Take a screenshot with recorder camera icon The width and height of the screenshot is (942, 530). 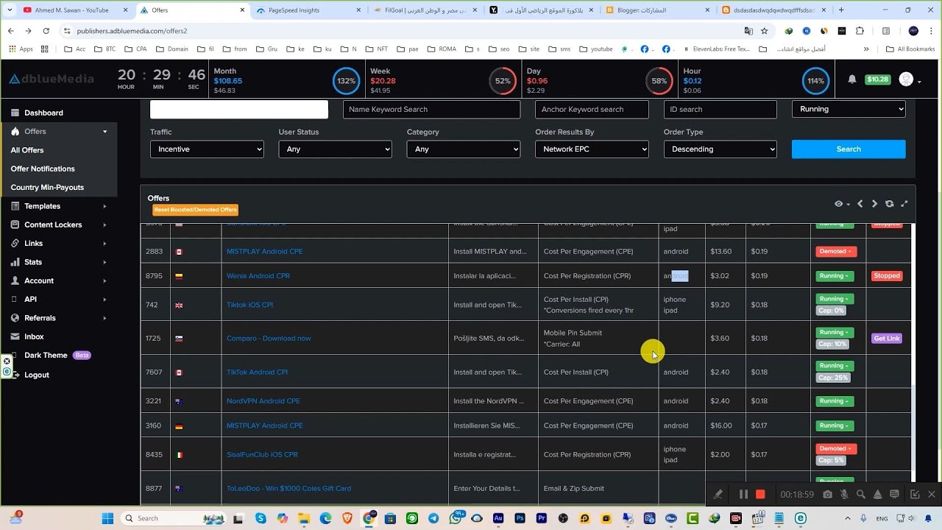[828, 495]
